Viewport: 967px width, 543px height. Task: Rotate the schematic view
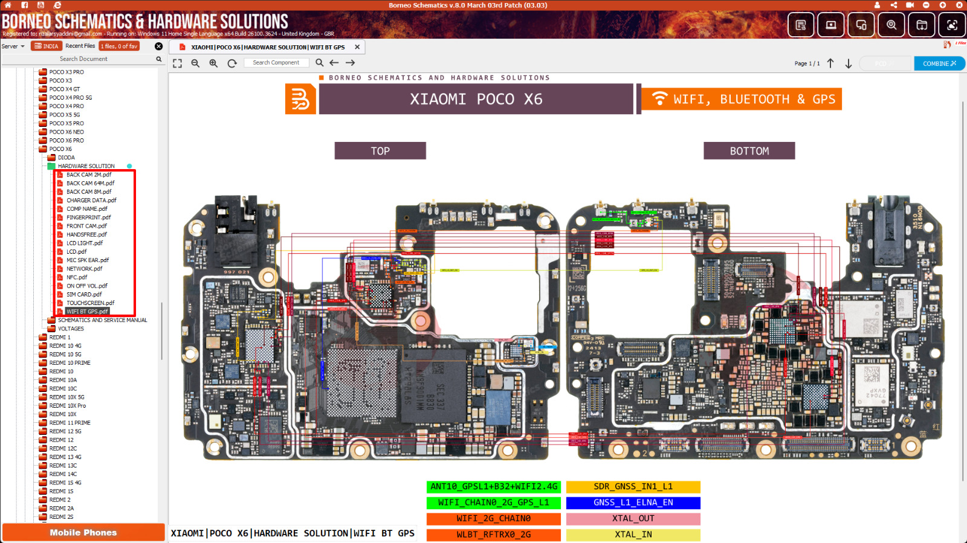click(x=232, y=63)
